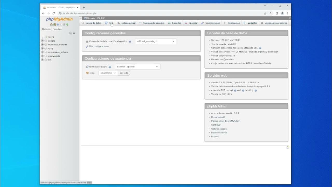Collapse all tree nodes with minus icon

pos(71,33)
